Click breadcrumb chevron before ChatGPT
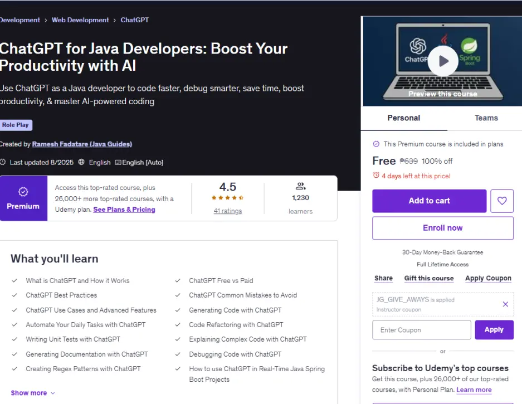The image size is (522, 404). pyautogui.click(x=115, y=20)
